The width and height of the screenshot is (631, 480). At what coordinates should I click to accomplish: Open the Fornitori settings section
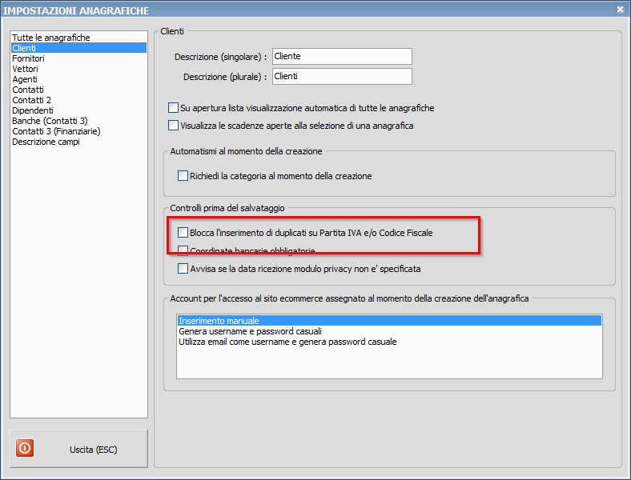(x=29, y=58)
